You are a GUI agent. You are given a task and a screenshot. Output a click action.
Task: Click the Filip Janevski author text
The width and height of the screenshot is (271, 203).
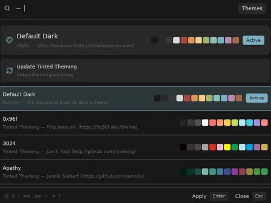point(62,127)
